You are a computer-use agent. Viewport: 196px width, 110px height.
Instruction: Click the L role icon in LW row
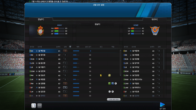pyautogui.click(x=109, y=92)
